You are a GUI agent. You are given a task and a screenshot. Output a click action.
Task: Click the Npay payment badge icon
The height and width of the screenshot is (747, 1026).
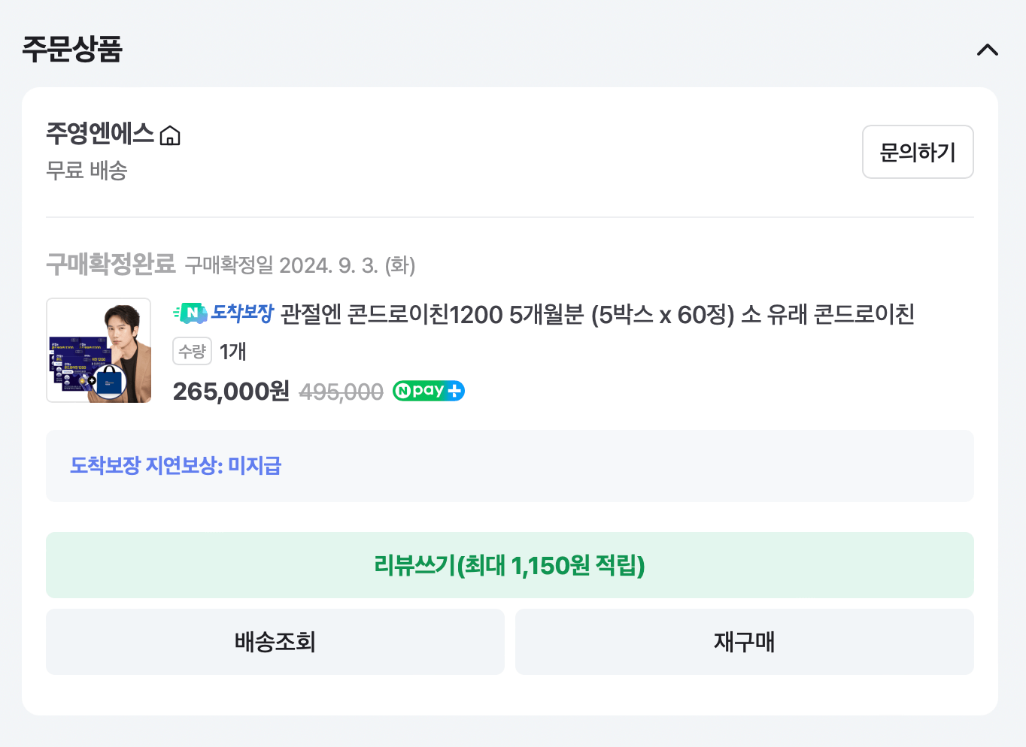[427, 391]
